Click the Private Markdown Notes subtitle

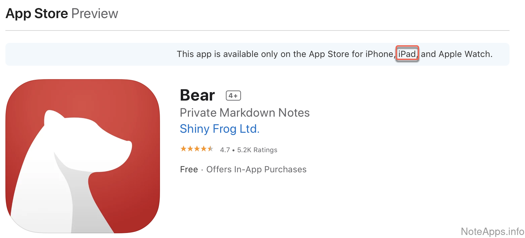245,113
